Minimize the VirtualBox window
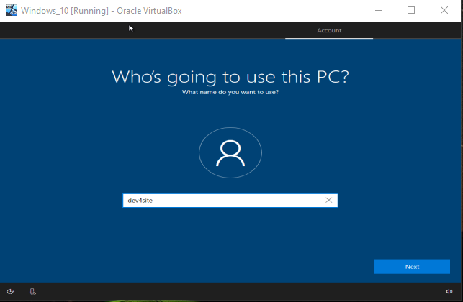463x302 pixels. point(377,10)
